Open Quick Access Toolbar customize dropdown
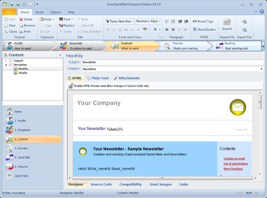The image size is (267, 198). coord(37,4)
